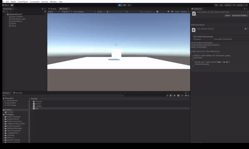Viewport: 249px width, 149px height.
Task: Click the Open button in the Inspector
Action: (227, 15)
